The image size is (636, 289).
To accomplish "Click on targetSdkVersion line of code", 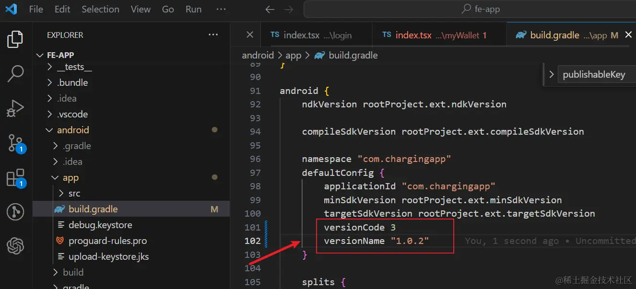I will [459, 213].
